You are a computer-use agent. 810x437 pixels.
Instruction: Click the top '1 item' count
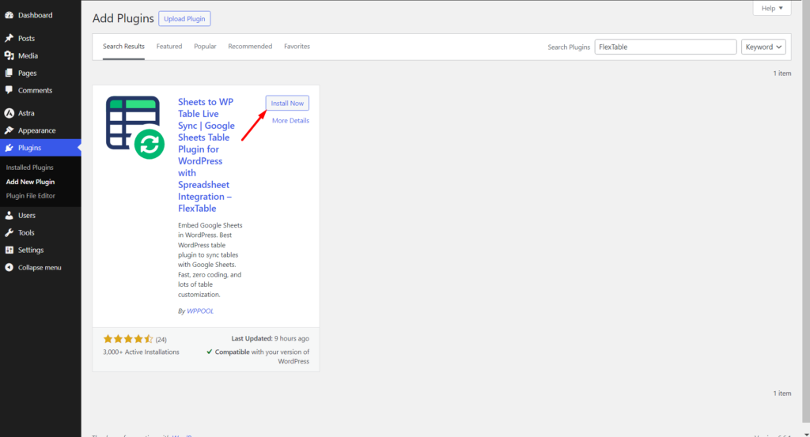782,73
